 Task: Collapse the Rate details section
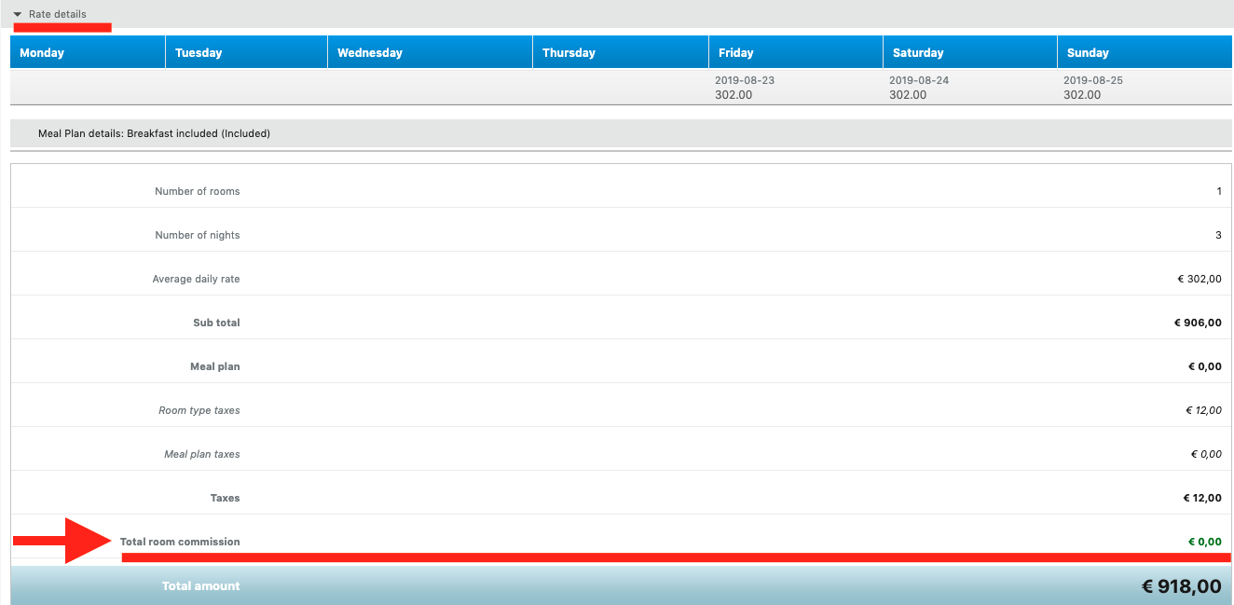coord(18,14)
